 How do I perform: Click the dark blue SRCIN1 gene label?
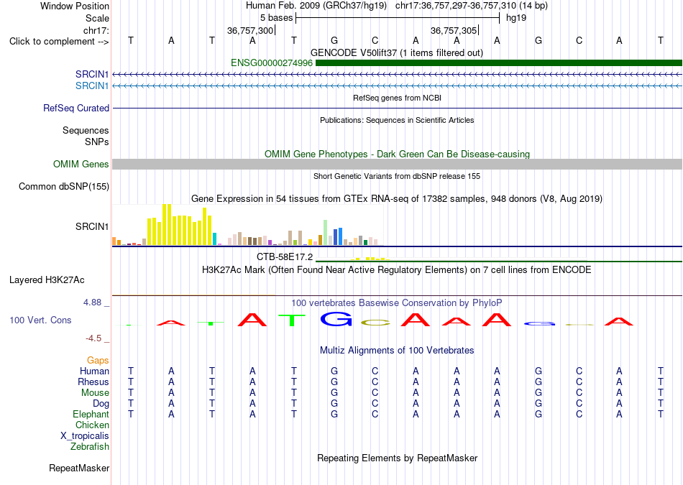[x=92, y=75]
